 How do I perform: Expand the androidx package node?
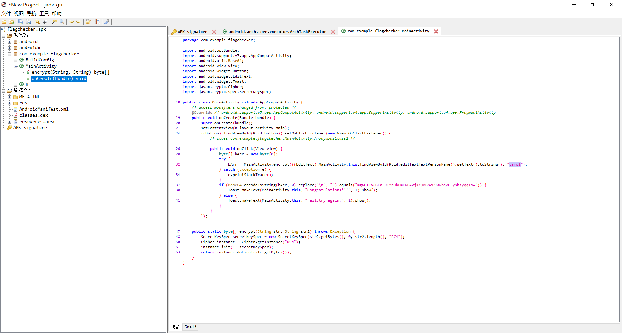pos(10,48)
